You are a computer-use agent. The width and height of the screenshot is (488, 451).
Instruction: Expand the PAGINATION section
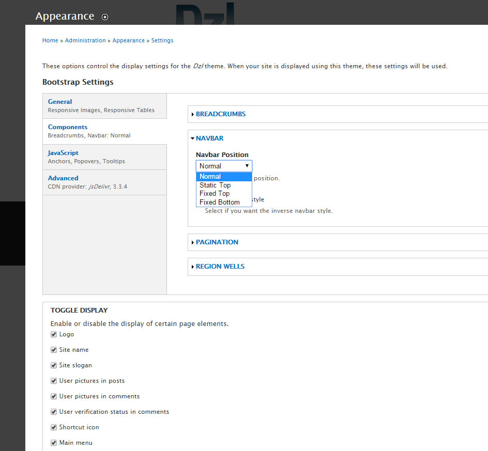(x=217, y=242)
